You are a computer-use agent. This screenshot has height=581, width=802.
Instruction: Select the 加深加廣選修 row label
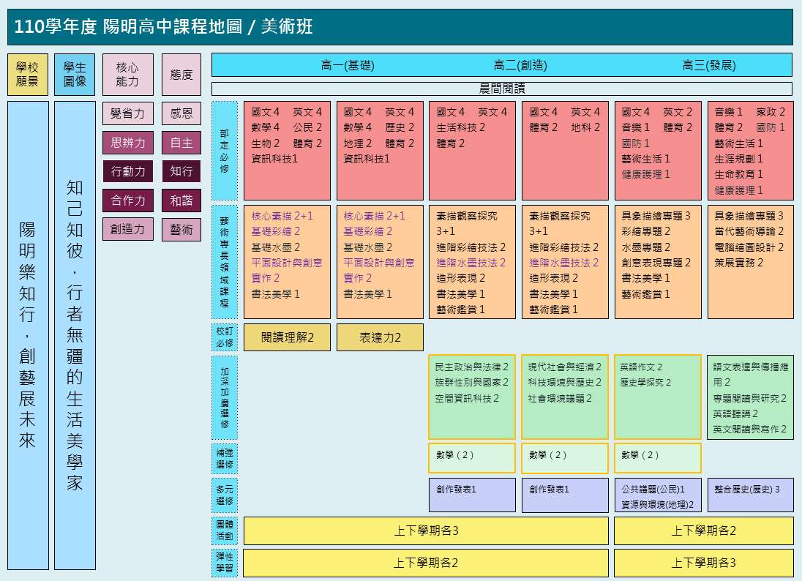225,397
